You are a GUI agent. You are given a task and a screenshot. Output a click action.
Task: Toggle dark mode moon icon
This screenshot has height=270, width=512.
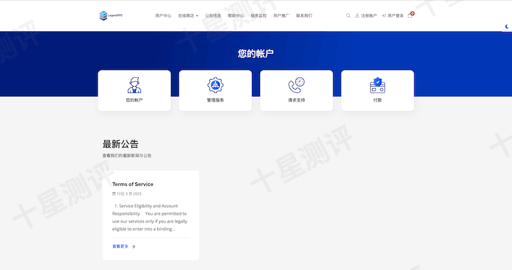(507, 27)
